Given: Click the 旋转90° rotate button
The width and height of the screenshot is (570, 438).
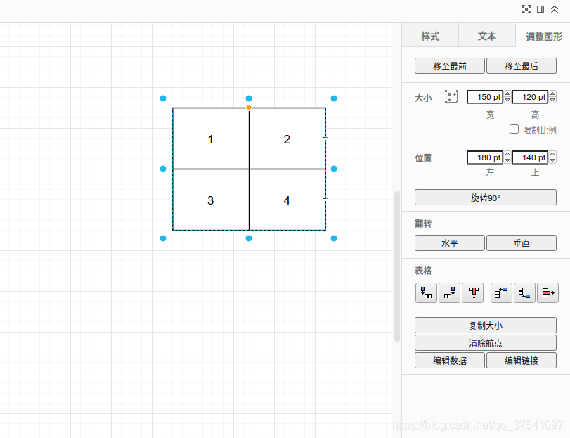Looking at the screenshot, I should click(x=485, y=198).
